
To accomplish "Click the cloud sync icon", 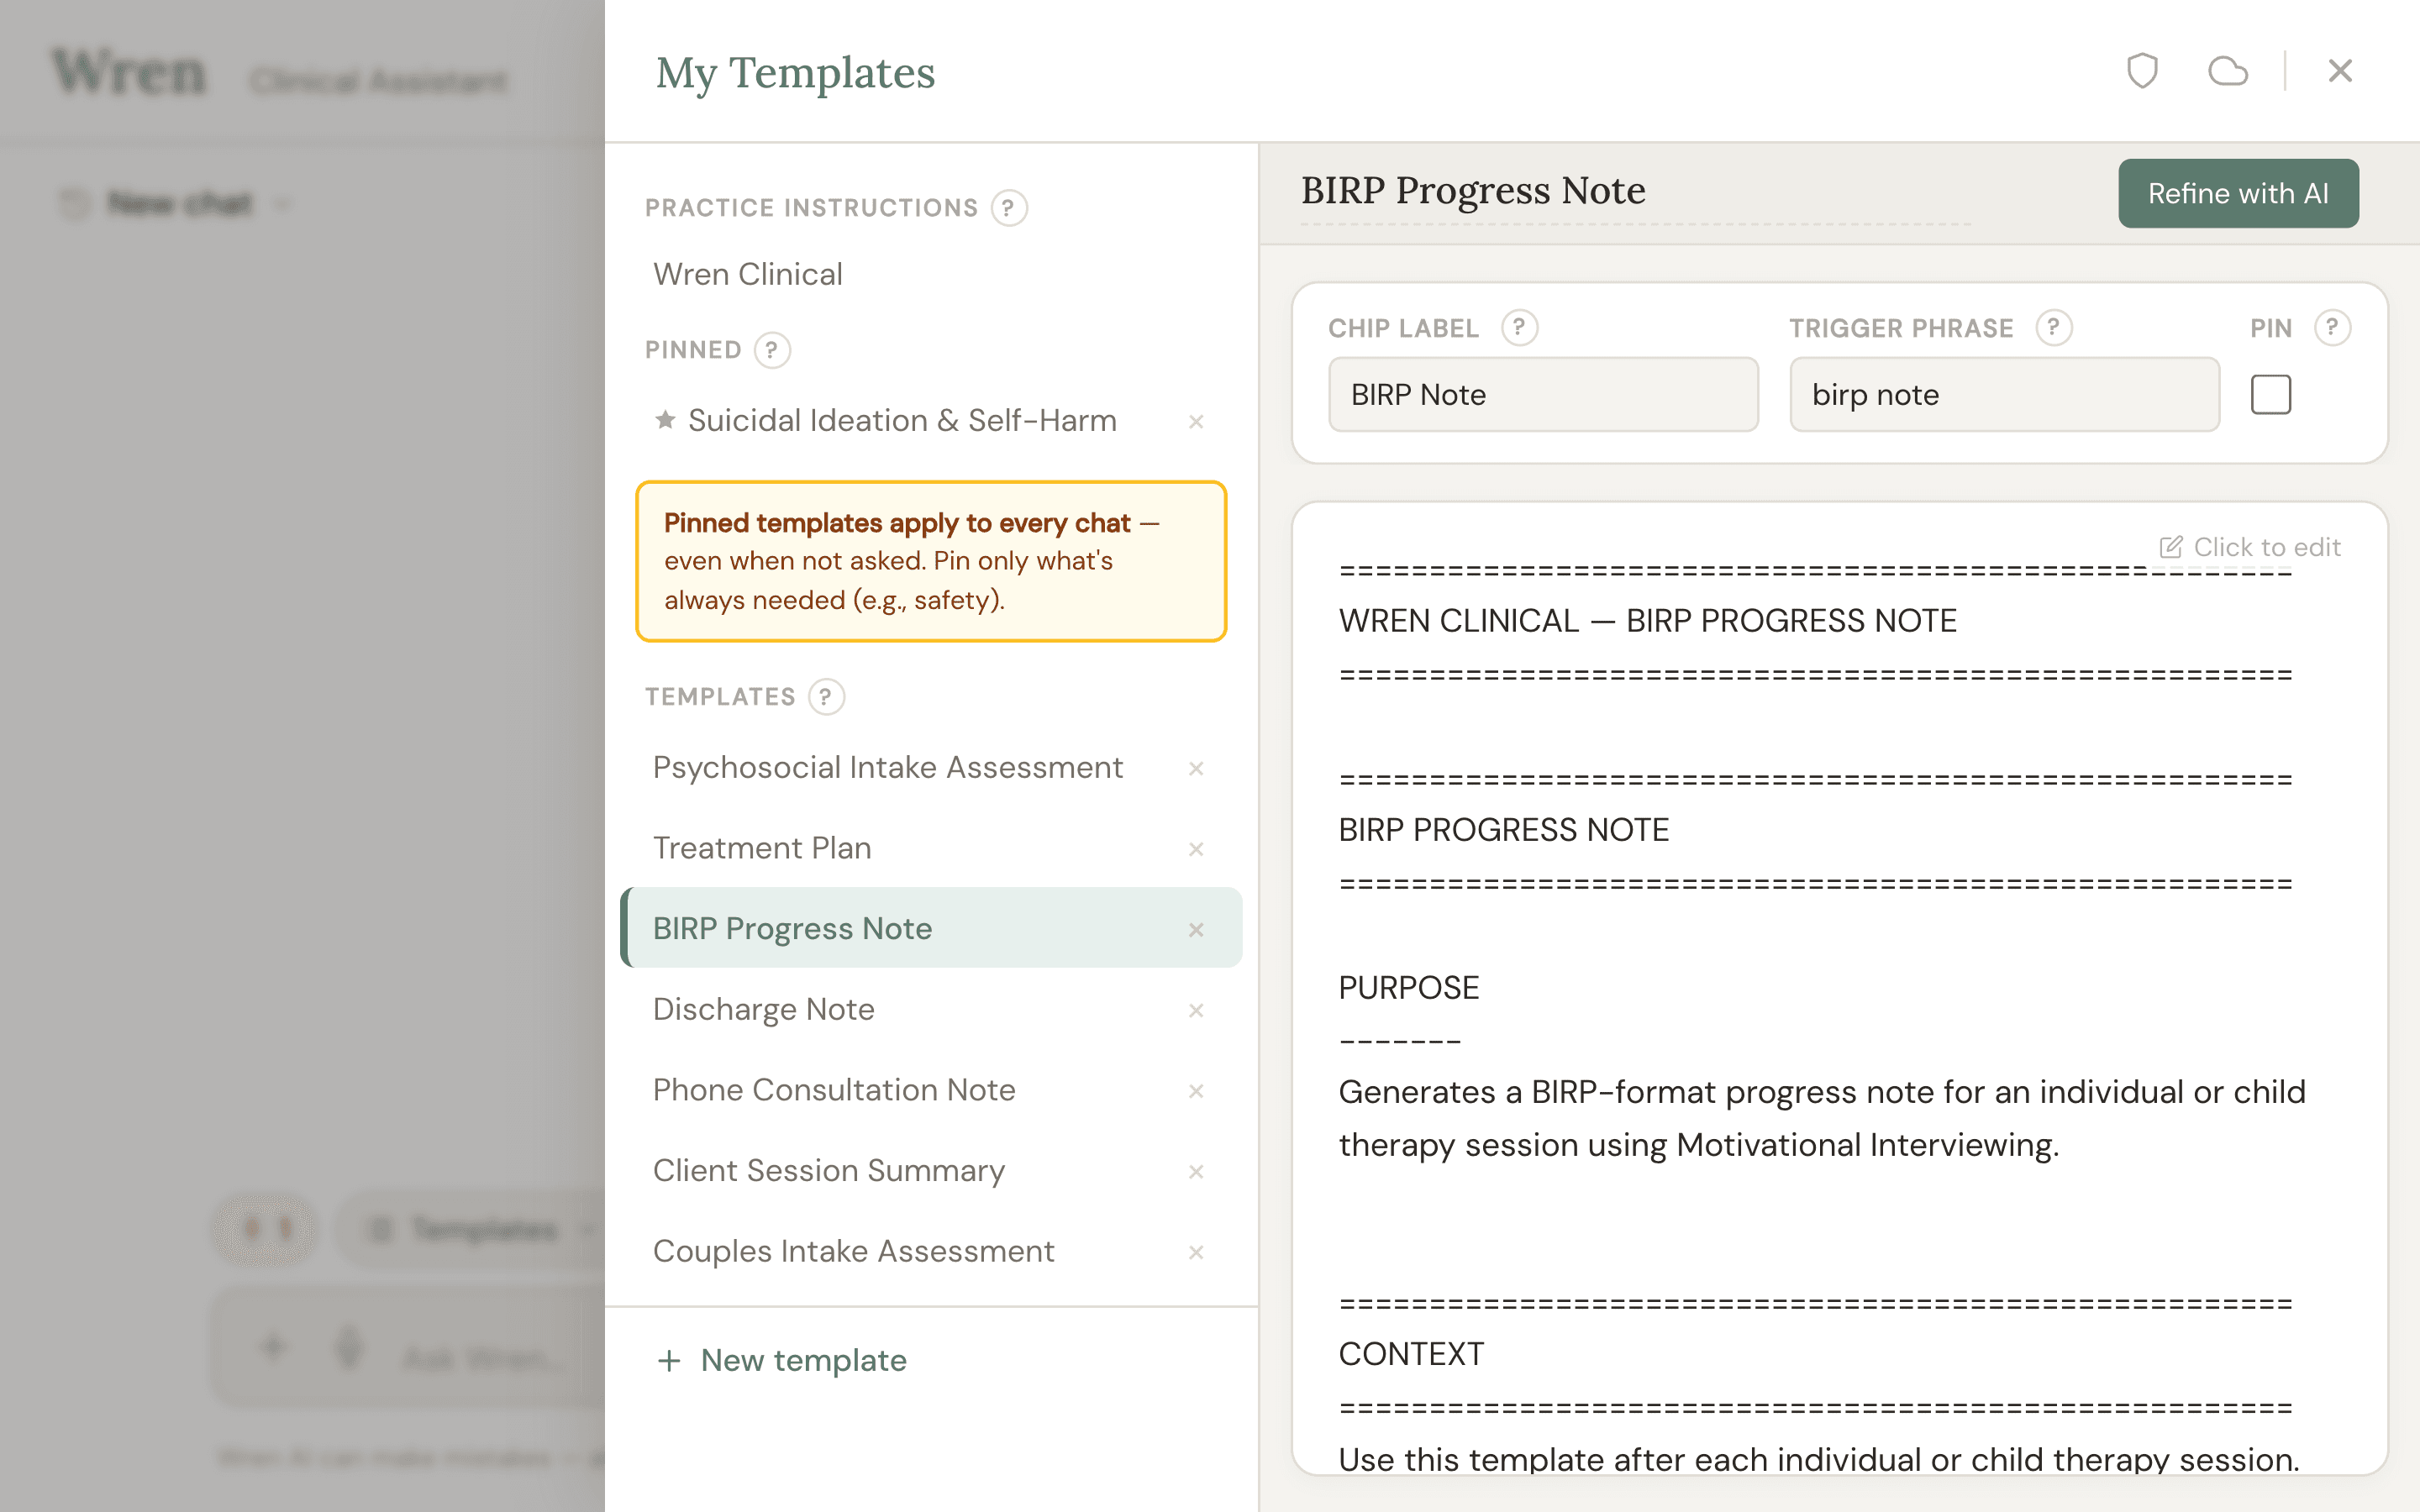I will pos(2228,71).
